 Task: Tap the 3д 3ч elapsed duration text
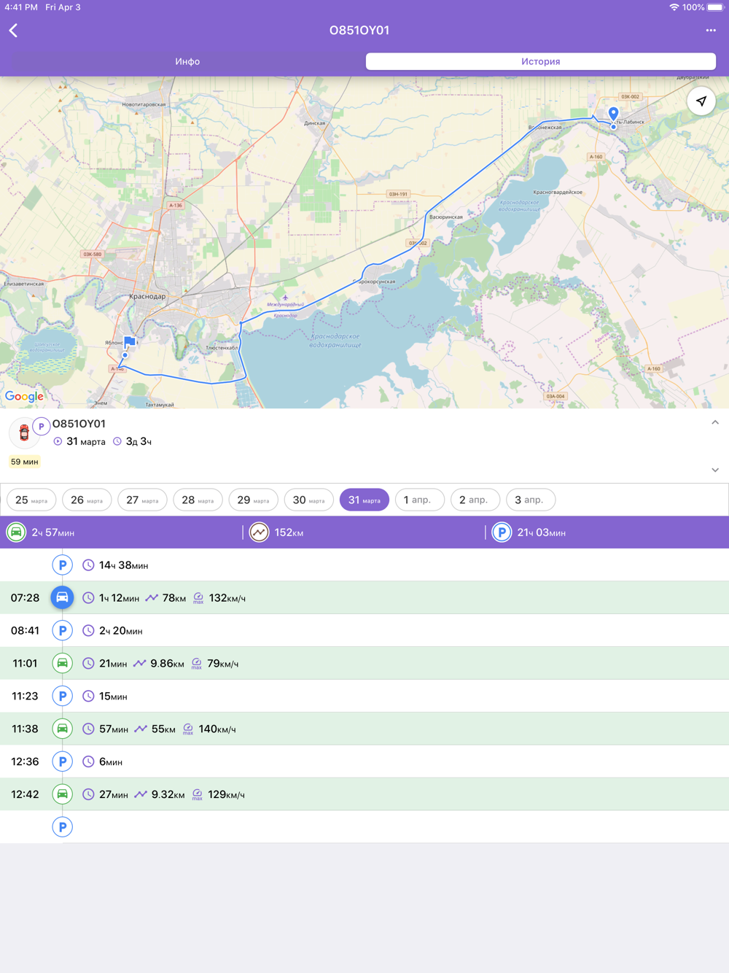(139, 441)
